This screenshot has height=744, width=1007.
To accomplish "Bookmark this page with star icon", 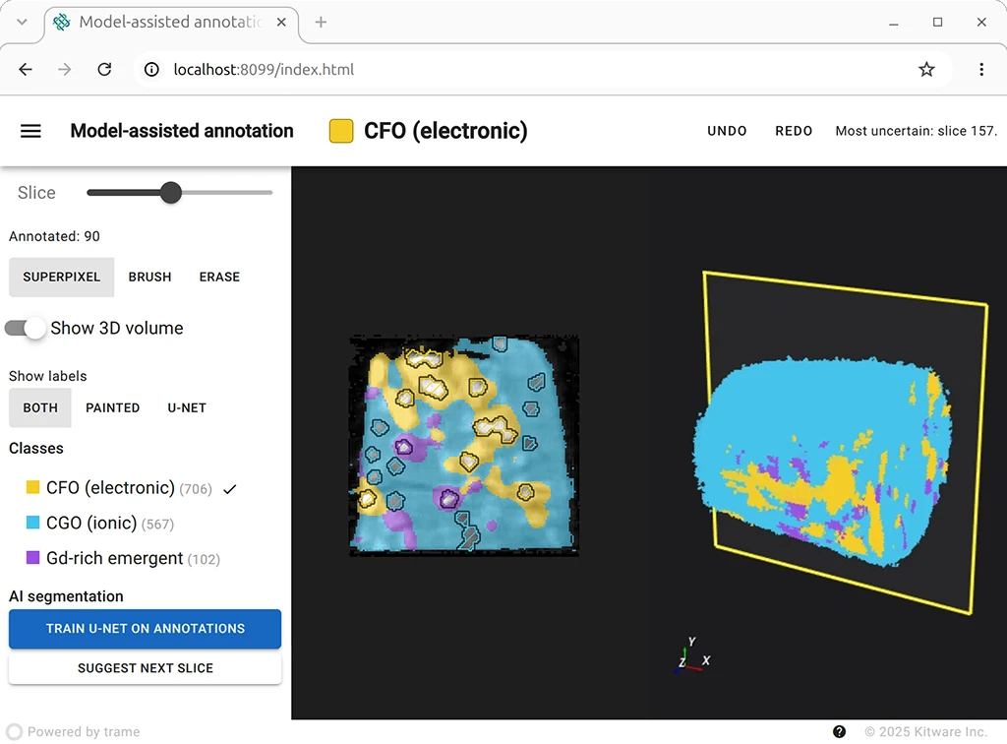I will 926,70.
